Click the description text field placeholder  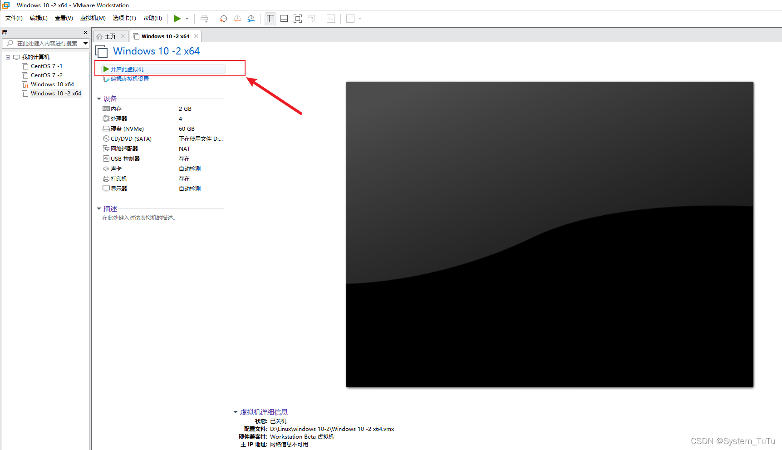[x=139, y=218]
